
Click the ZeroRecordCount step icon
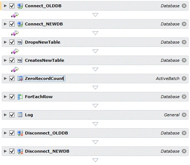[x=20, y=79]
